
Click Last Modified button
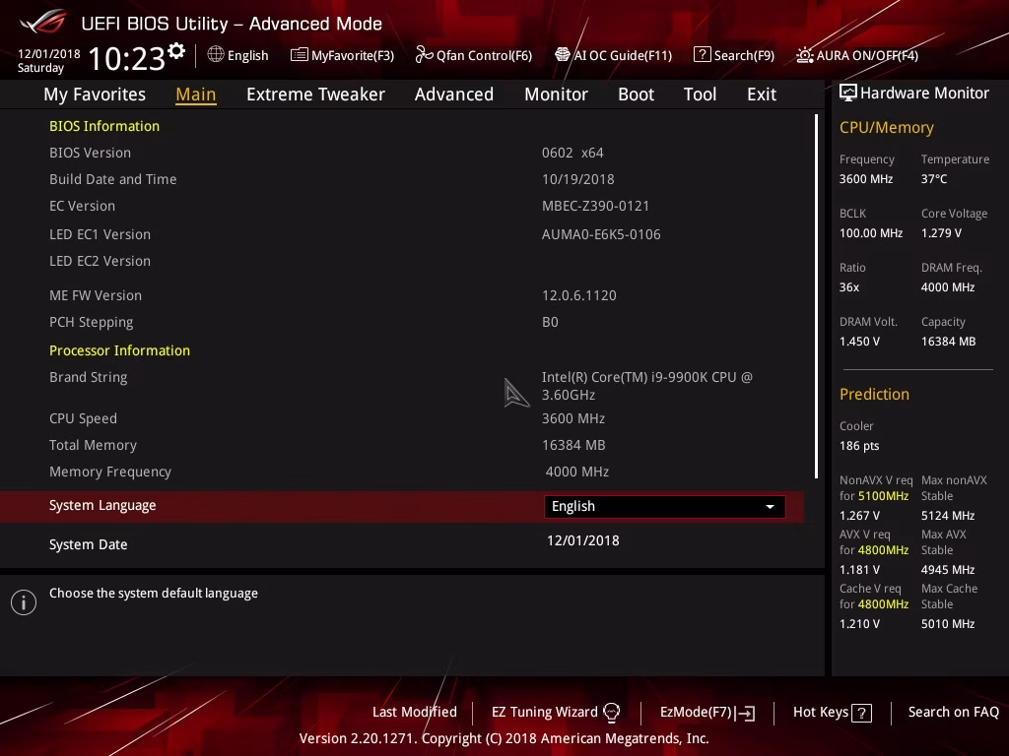[x=415, y=713]
